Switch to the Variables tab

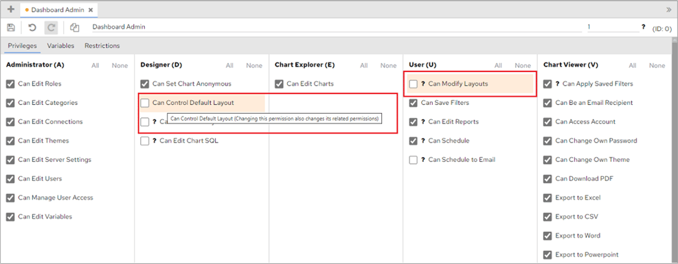click(x=60, y=45)
